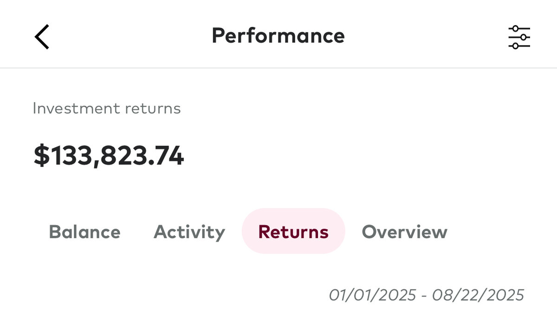Image resolution: width=557 pixels, height=322 pixels.
Task: Click the gray Investment returns caption
Action: point(107,109)
